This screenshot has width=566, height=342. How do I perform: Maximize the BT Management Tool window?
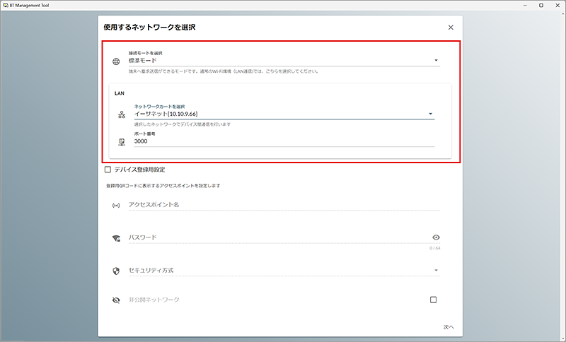click(x=541, y=5)
